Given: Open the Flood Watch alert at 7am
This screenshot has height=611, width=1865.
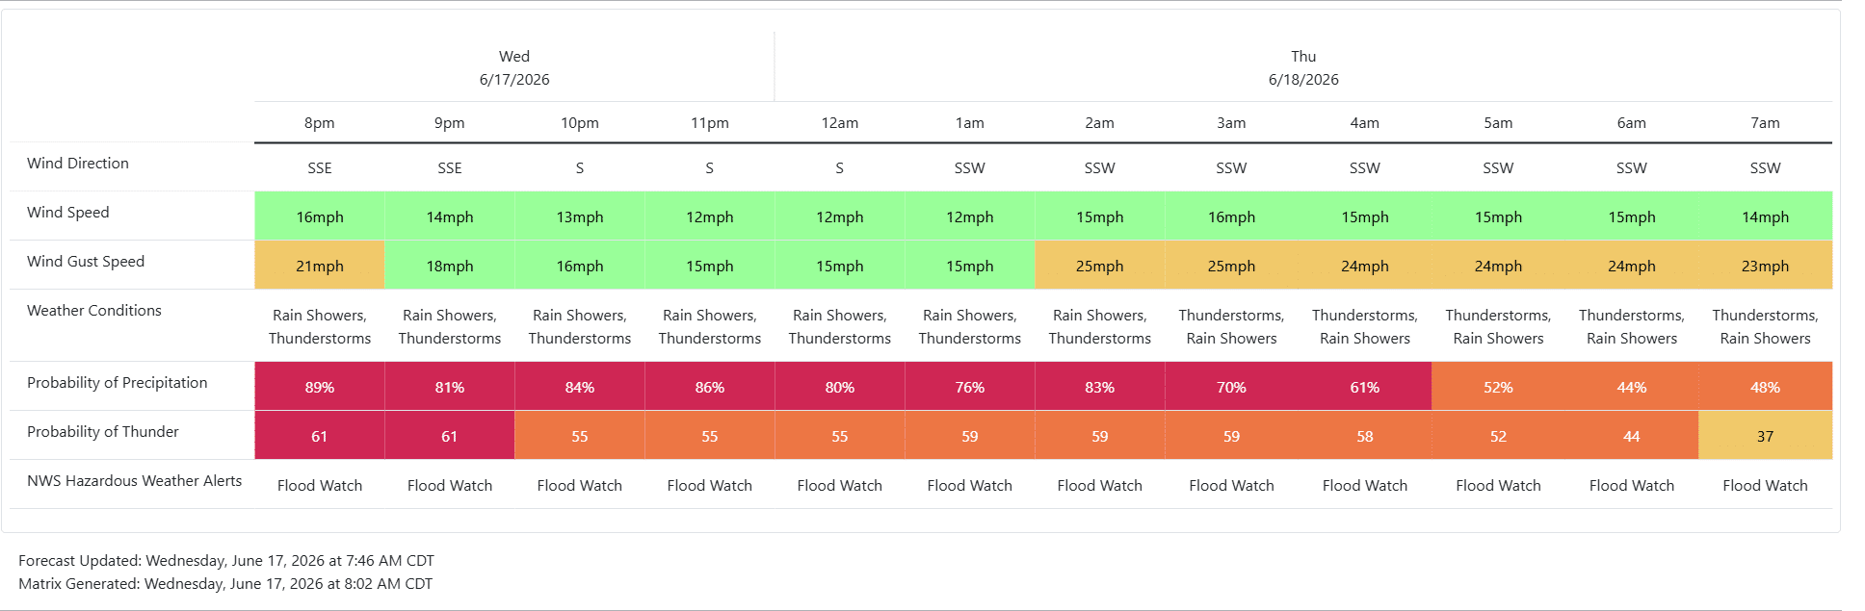Looking at the screenshot, I should [x=1765, y=486].
